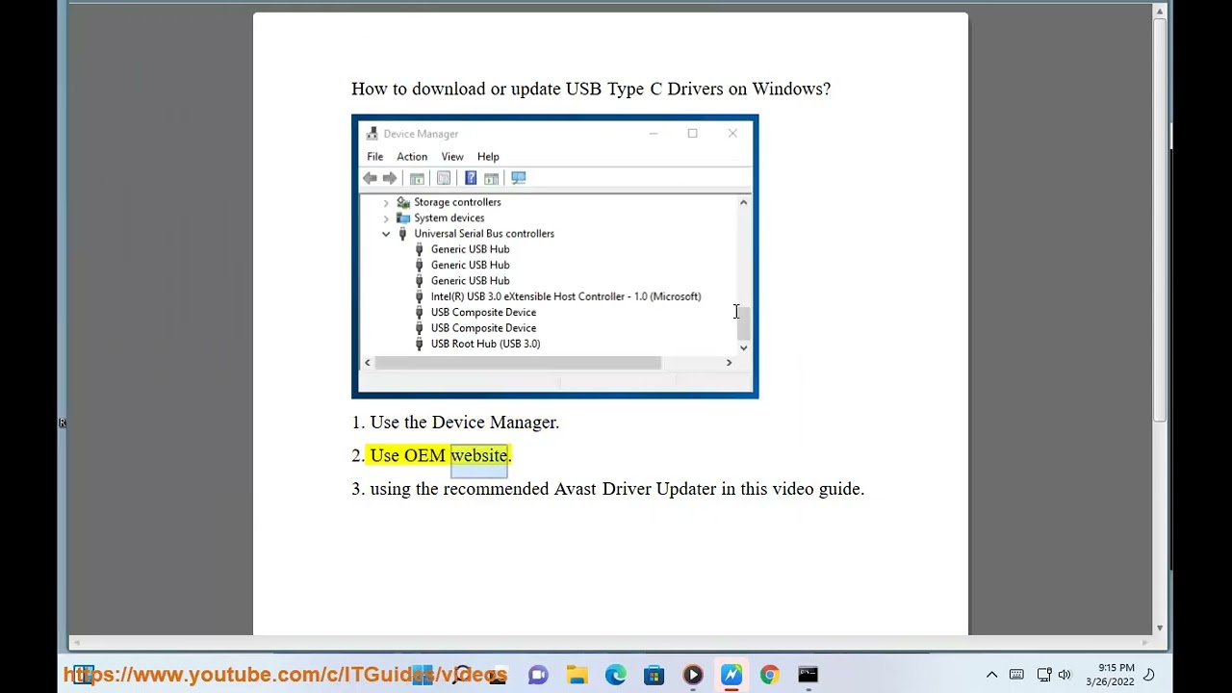The image size is (1232, 693).
Task: Open File Explorer from the taskbar
Action: (x=577, y=675)
